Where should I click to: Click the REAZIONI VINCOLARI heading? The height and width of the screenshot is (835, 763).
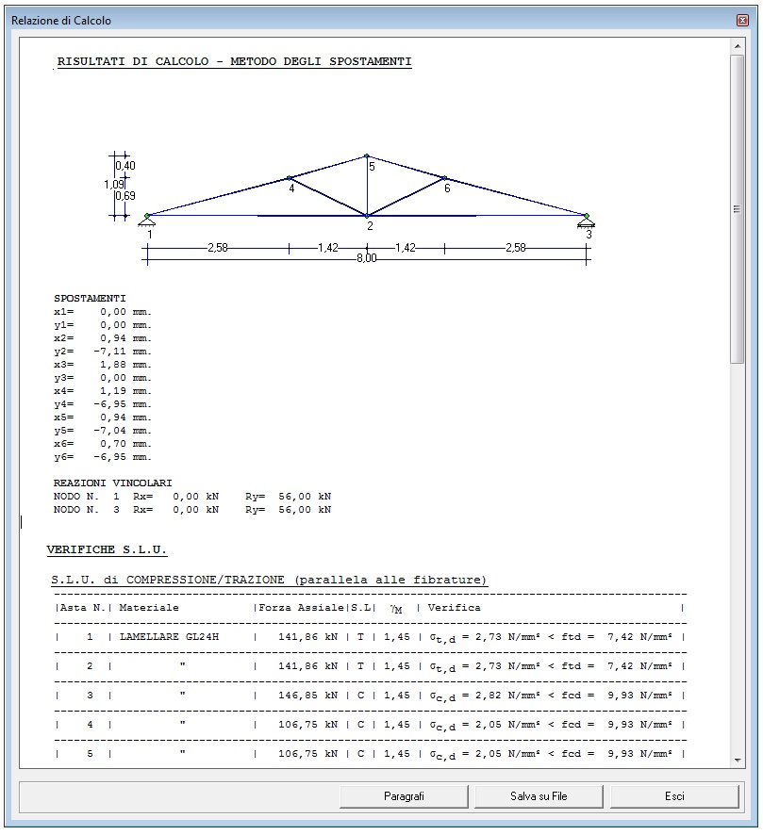pyautogui.click(x=112, y=483)
